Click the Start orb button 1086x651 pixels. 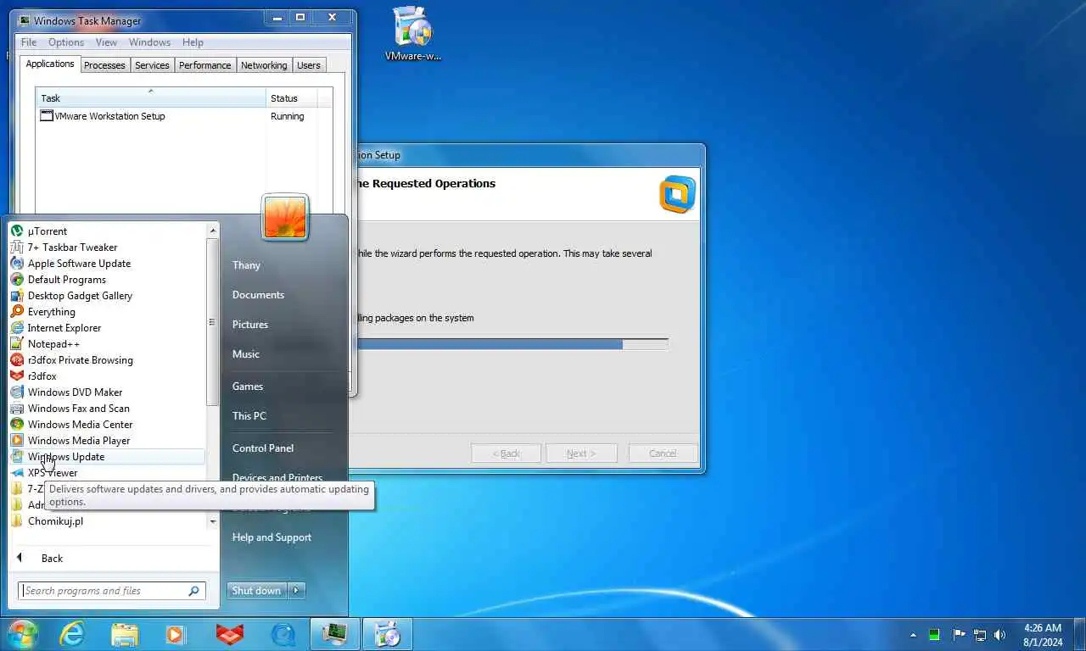click(x=23, y=633)
